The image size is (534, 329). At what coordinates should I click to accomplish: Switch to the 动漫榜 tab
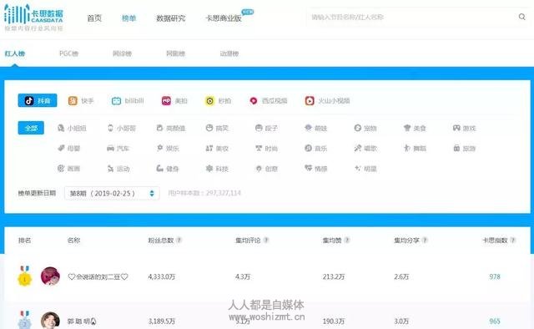point(229,53)
